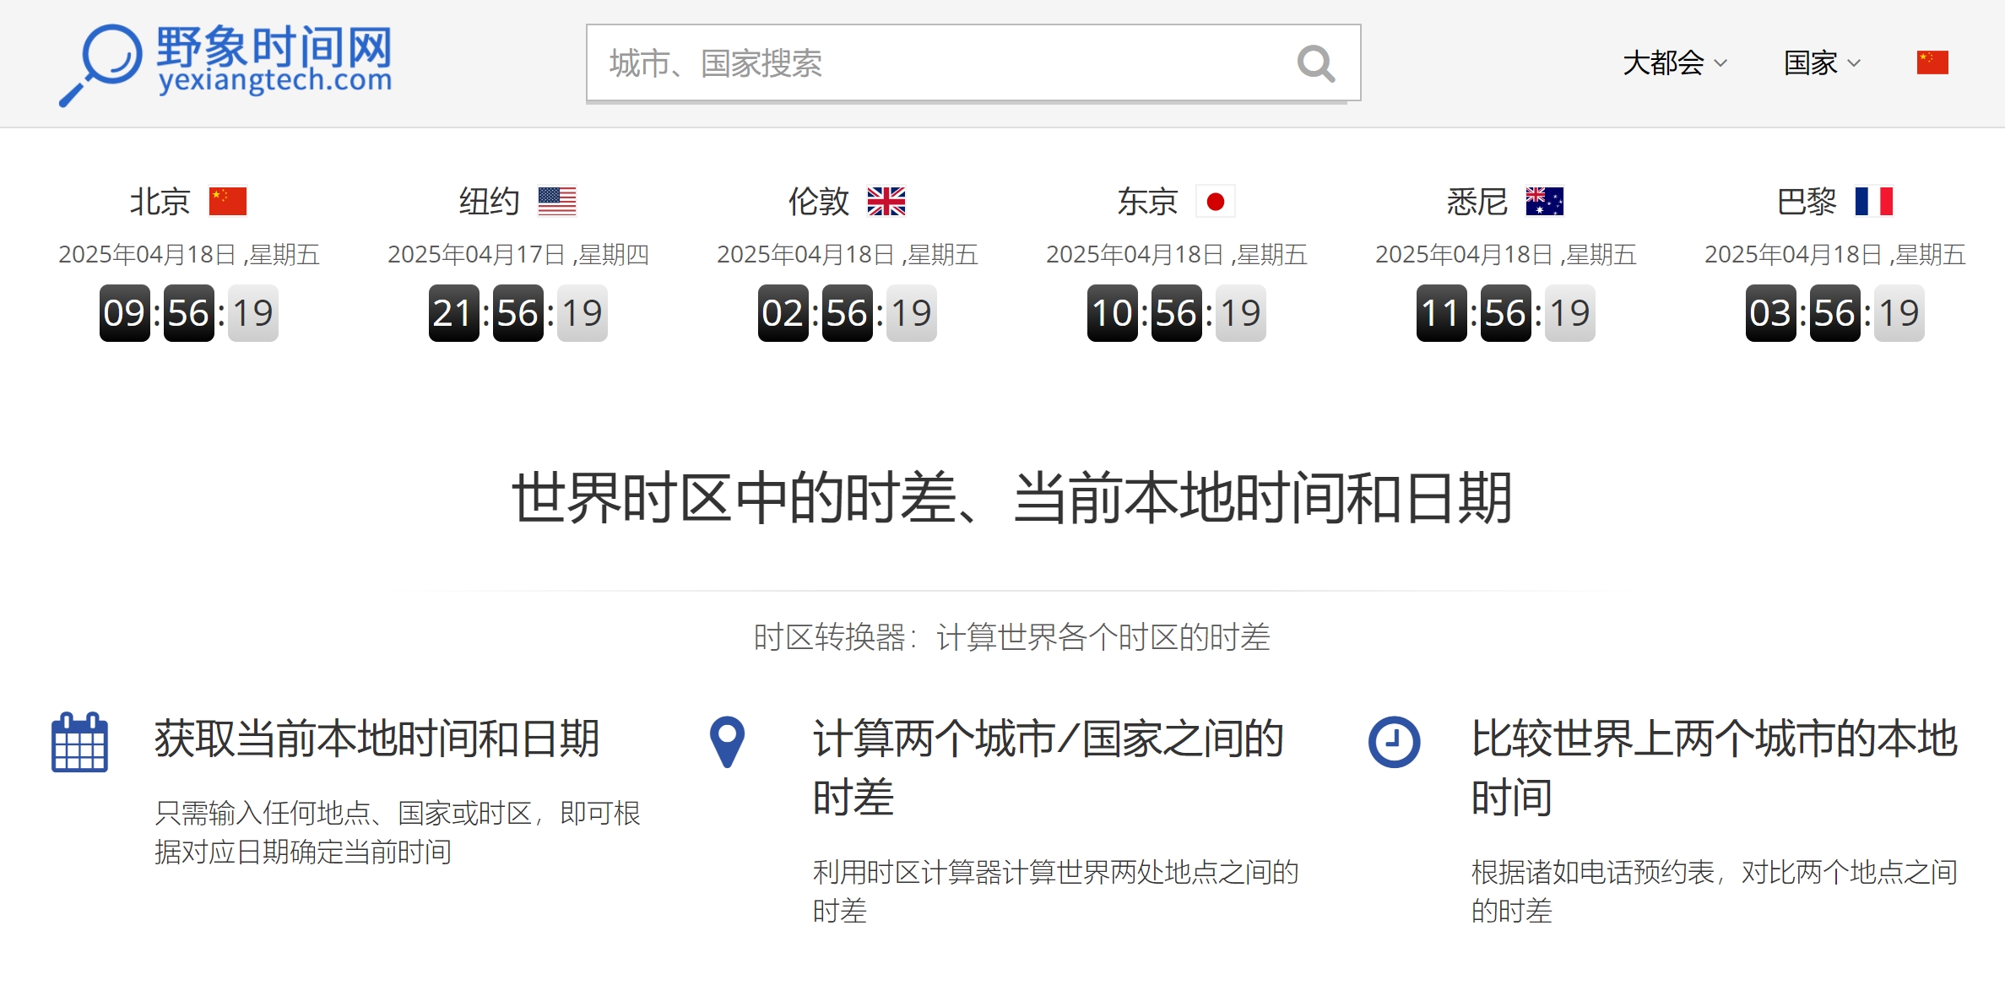Click heading 获取当前本地时间和日期
The image size is (2005, 985).
(377, 739)
